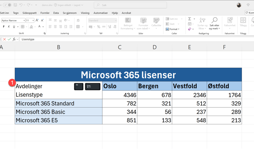This screenshot has width=254, height=149.
Task: Open the Sett inn ribbon tab
Action: pos(4,13)
